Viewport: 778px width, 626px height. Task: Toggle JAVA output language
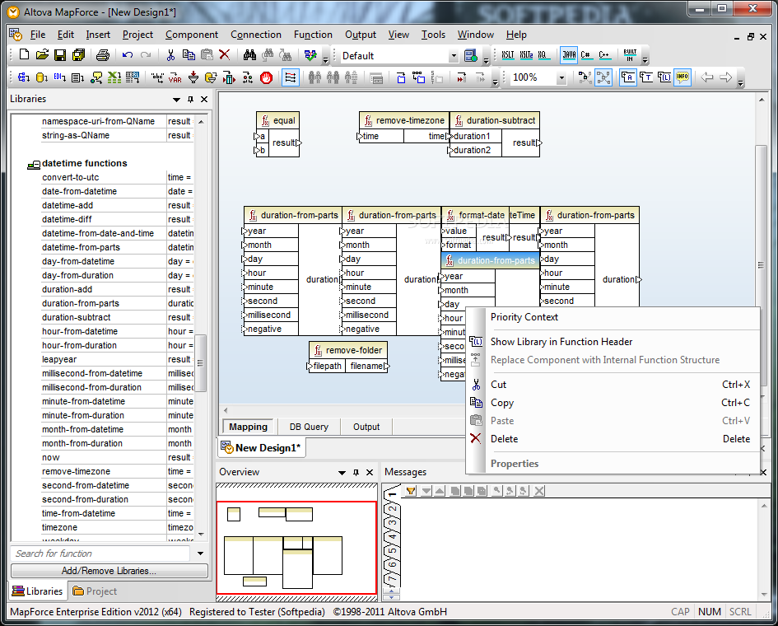(x=569, y=55)
